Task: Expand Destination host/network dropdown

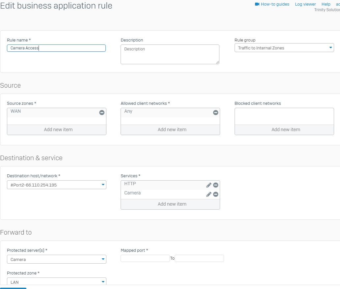Action: (57, 185)
